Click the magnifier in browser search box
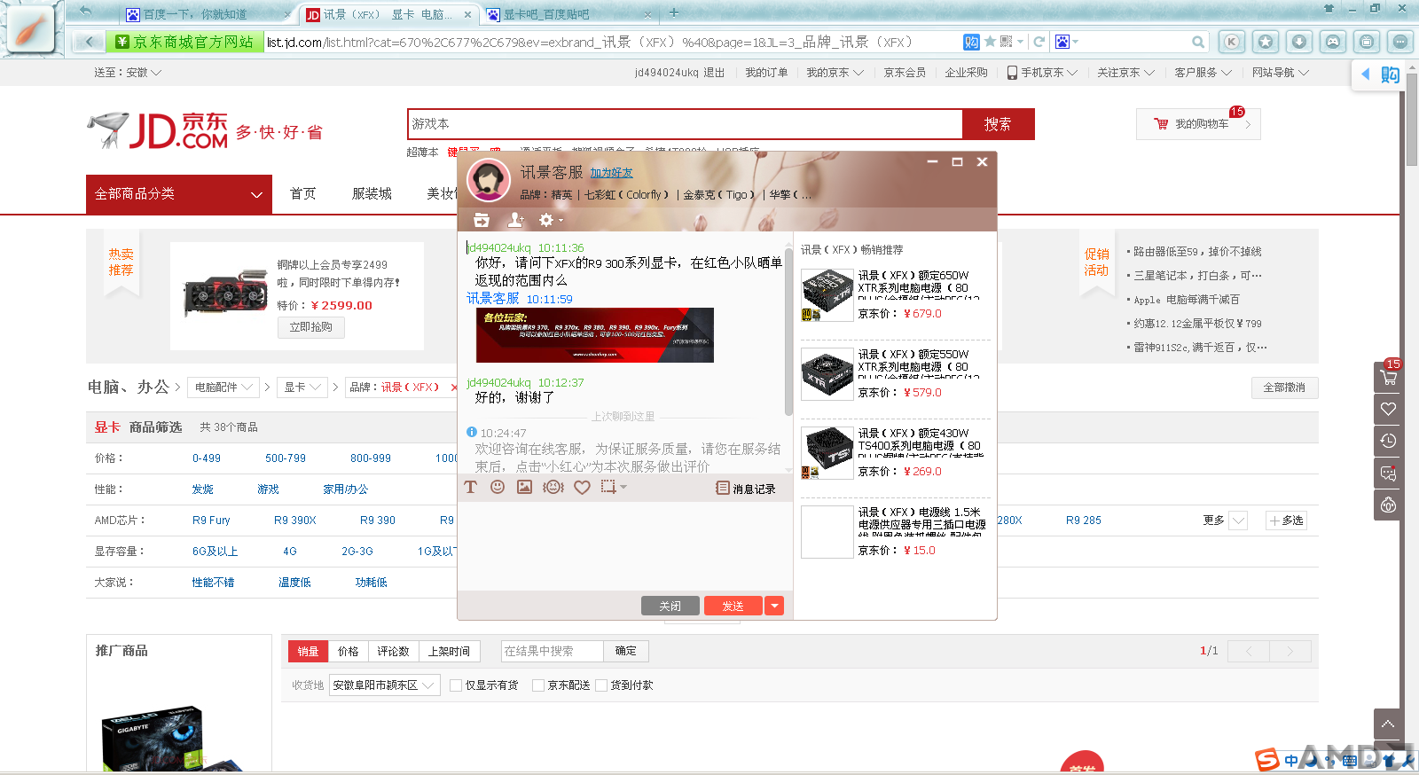This screenshot has height=775, width=1419. coord(1198,42)
